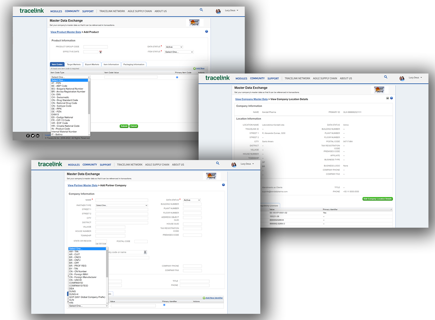This screenshot has height=320, width=435.
Task: Click user avatar in Company Location Details window
Action: tap(402, 78)
